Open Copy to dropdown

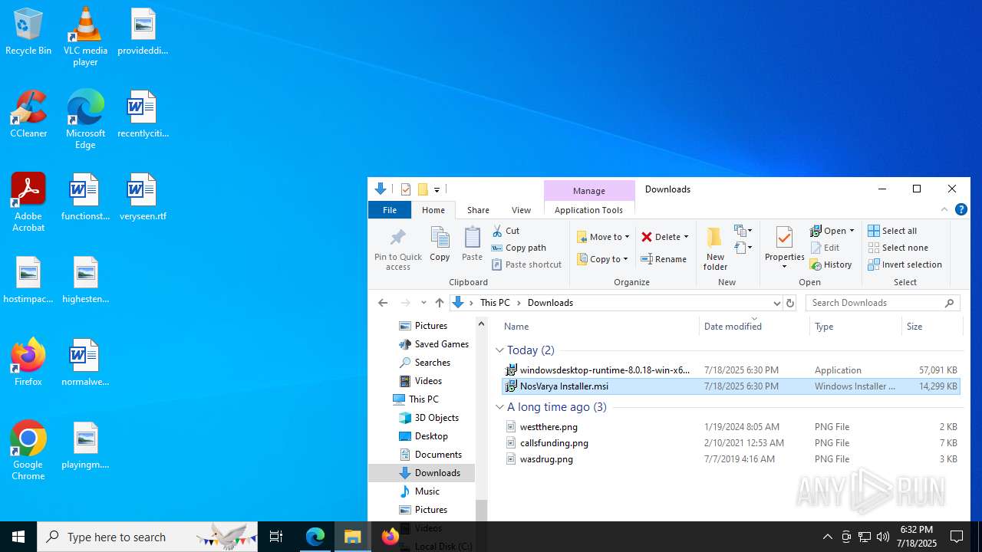click(602, 259)
